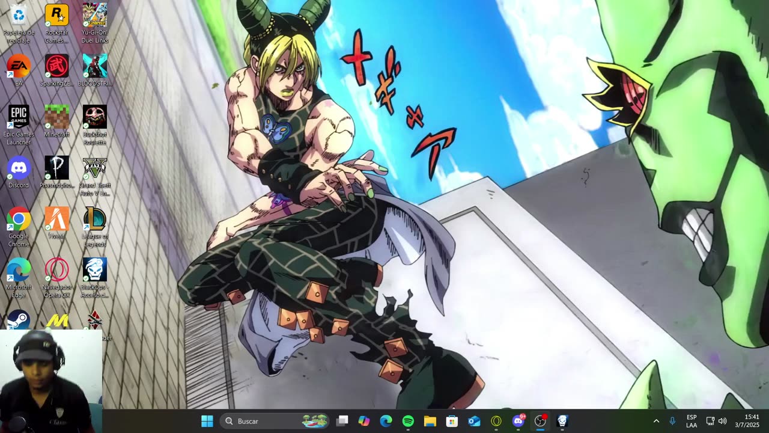Expand the hidden system tray icons chevron
This screenshot has width=769, height=433.
coord(656,421)
